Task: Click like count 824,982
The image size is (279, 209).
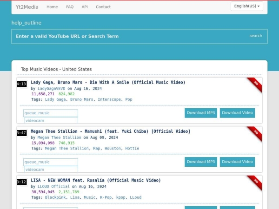Action: coord(66,94)
